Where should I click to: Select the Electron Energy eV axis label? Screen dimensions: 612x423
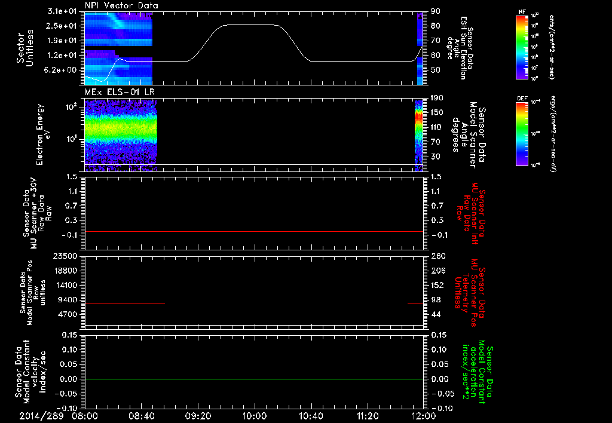[42, 134]
